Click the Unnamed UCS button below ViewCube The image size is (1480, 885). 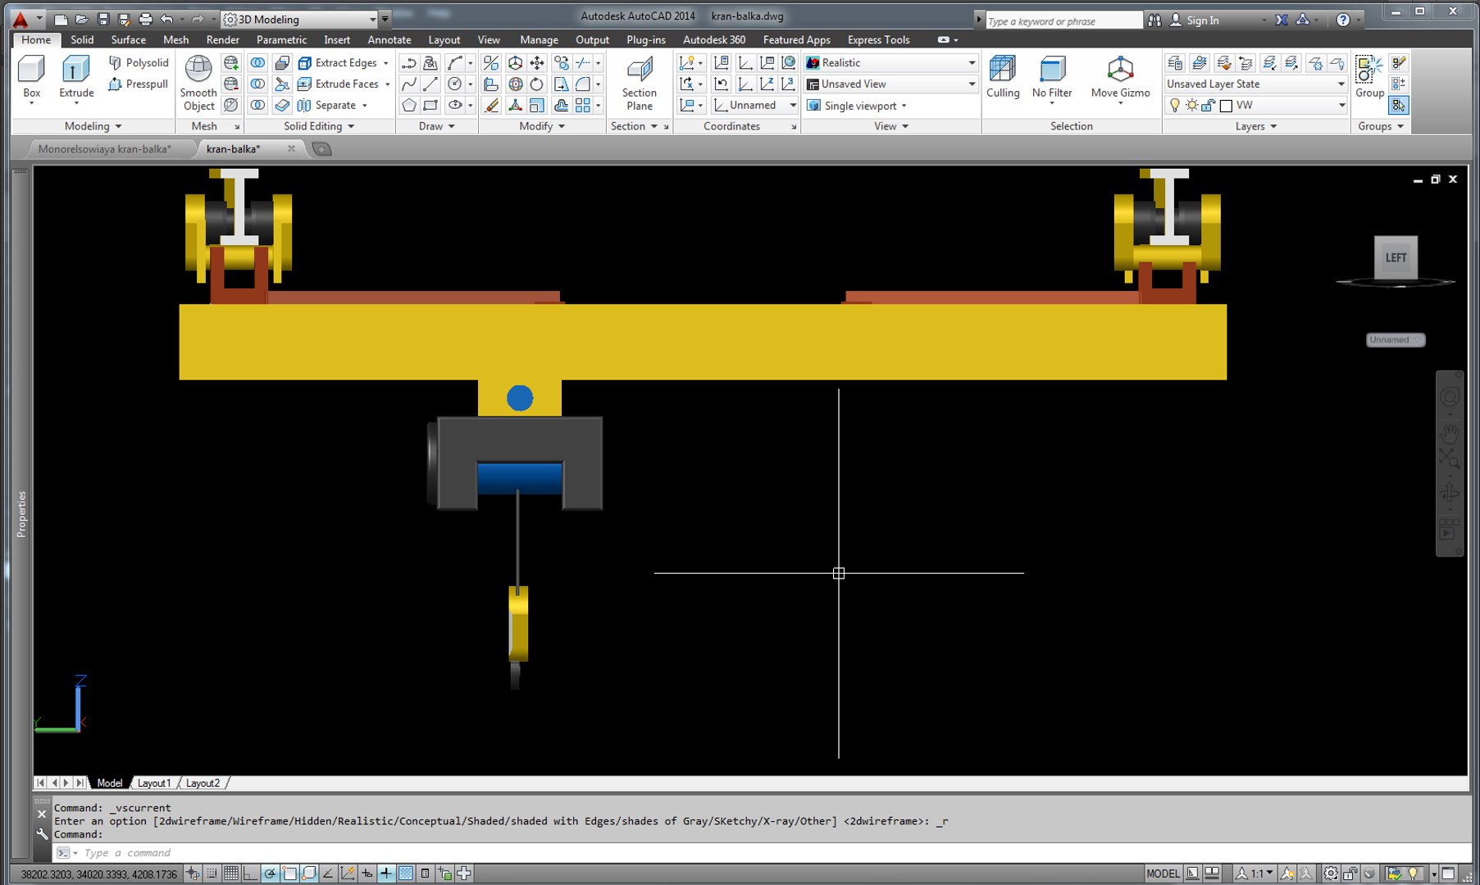pyautogui.click(x=1396, y=339)
